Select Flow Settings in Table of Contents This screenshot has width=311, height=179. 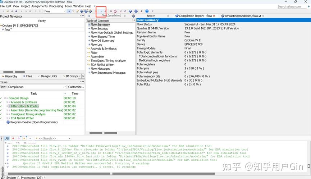click(x=99, y=28)
